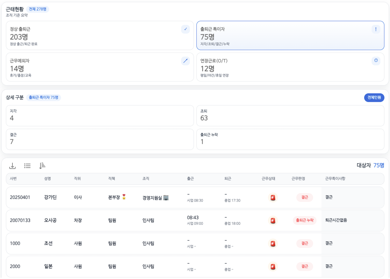Image resolution: width=390 pixels, height=279 pixels.
Task: Click the 출퇴근 특이자 75명 badge in 상세 구분
Action: [x=44, y=97]
